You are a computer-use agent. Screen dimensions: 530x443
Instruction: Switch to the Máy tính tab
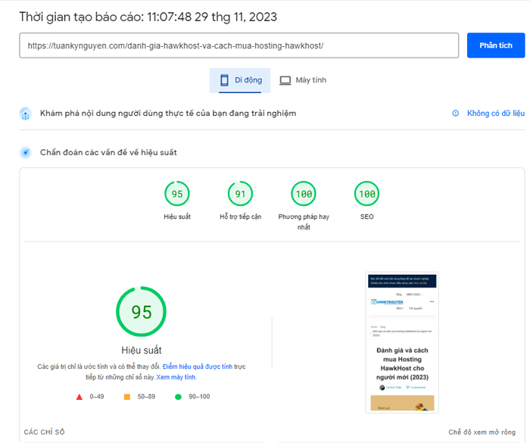(303, 80)
